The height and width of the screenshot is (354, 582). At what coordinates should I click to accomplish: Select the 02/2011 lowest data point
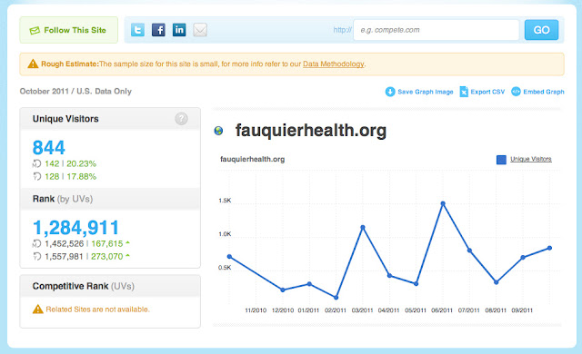click(336, 298)
